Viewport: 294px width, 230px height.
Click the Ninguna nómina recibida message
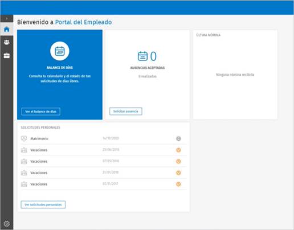(x=235, y=75)
